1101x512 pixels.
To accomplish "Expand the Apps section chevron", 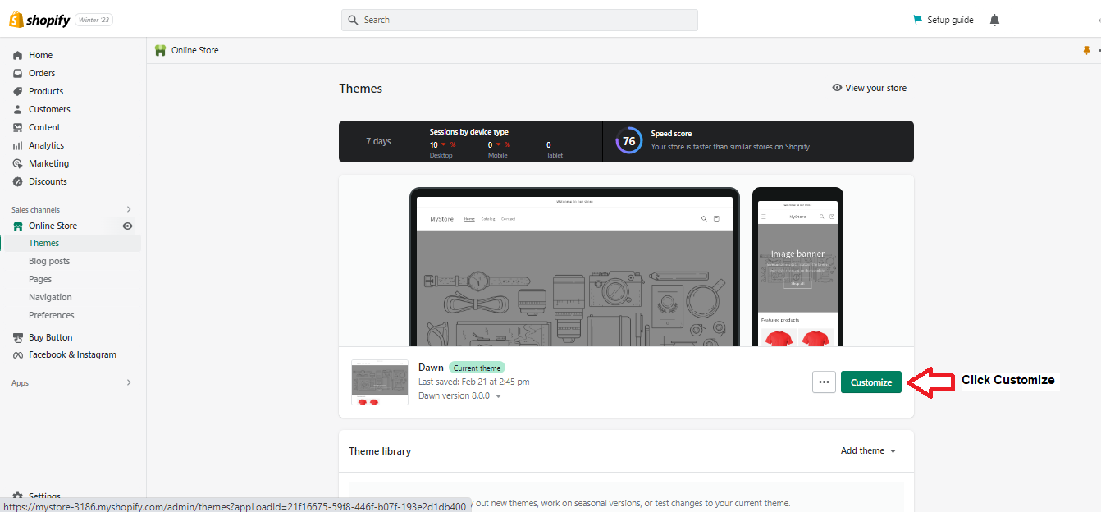I will pos(129,382).
